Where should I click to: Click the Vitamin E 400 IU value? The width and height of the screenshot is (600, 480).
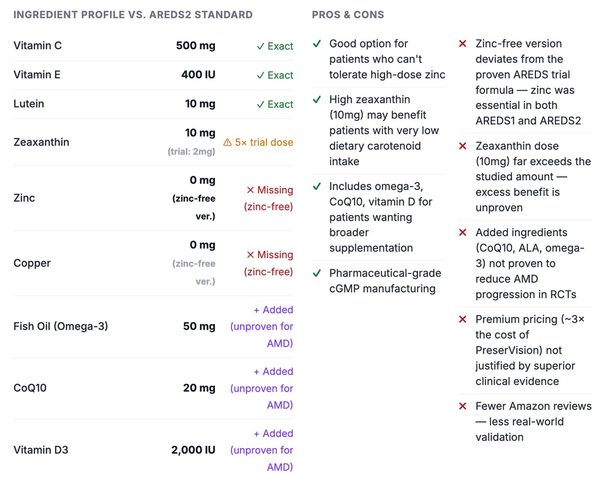[x=198, y=75]
